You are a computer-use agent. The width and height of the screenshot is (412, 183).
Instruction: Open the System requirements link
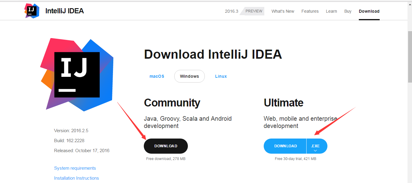tap(75, 168)
